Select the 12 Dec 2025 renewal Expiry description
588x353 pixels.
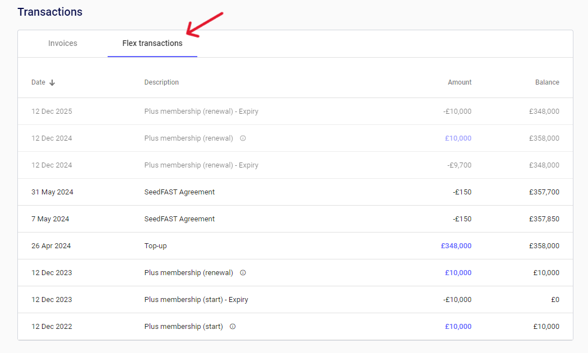click(201, 112)
